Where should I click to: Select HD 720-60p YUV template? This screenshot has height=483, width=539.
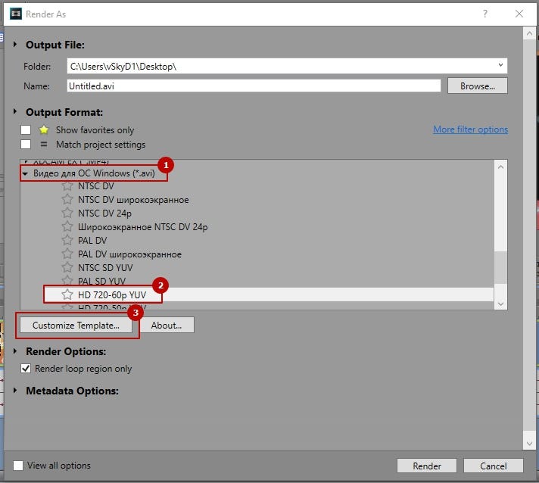[112, 295]
